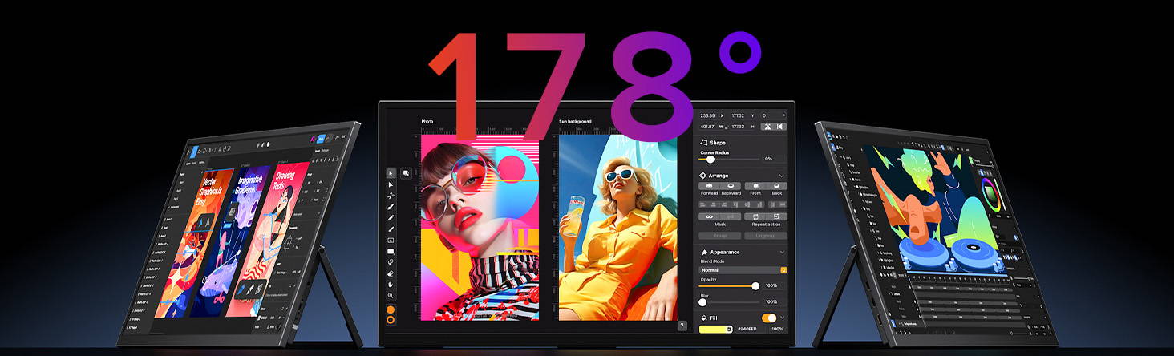Click the Mask icon button

click(x=709, y=216)
